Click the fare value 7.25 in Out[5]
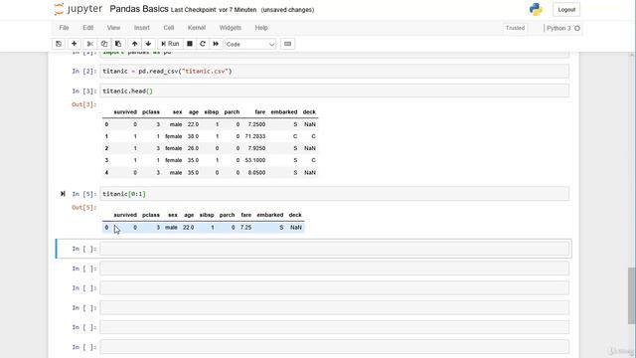The height and width of the screenshot is (358, 636). pyautogui.click(x=245, y=228)
